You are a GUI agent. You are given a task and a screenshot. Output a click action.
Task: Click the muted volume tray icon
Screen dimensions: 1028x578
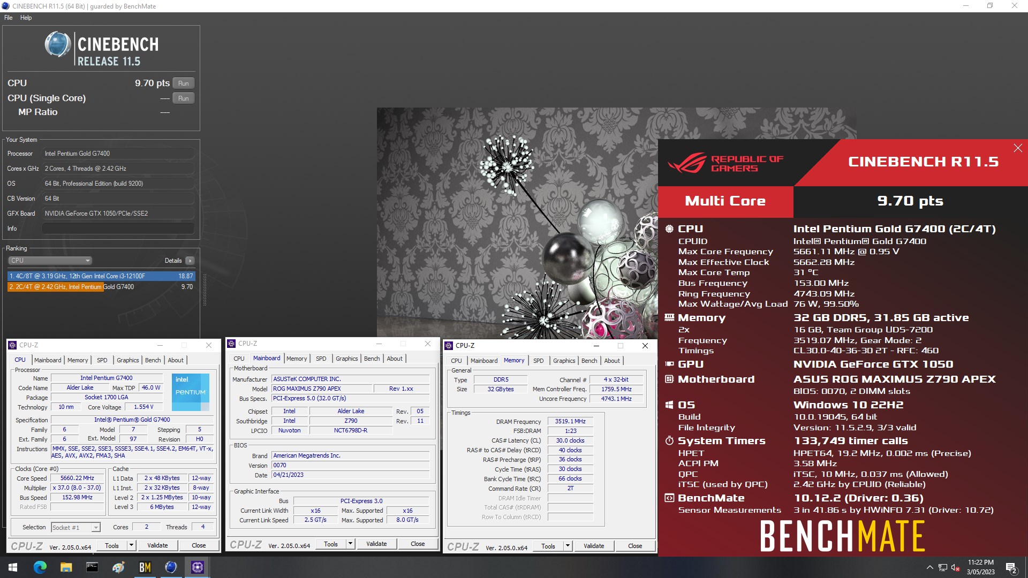pyautogui.click(x=955, y=568)
